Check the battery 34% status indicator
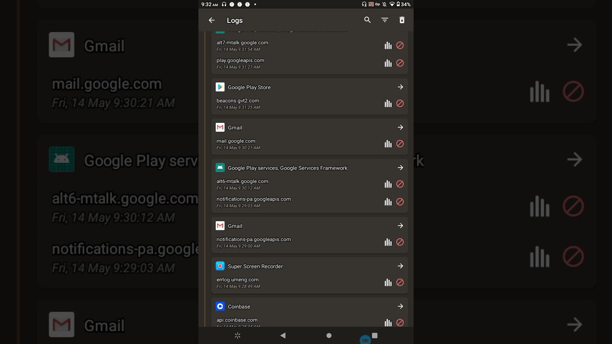This screenshot has height=344, width=612. click(403, 4)
